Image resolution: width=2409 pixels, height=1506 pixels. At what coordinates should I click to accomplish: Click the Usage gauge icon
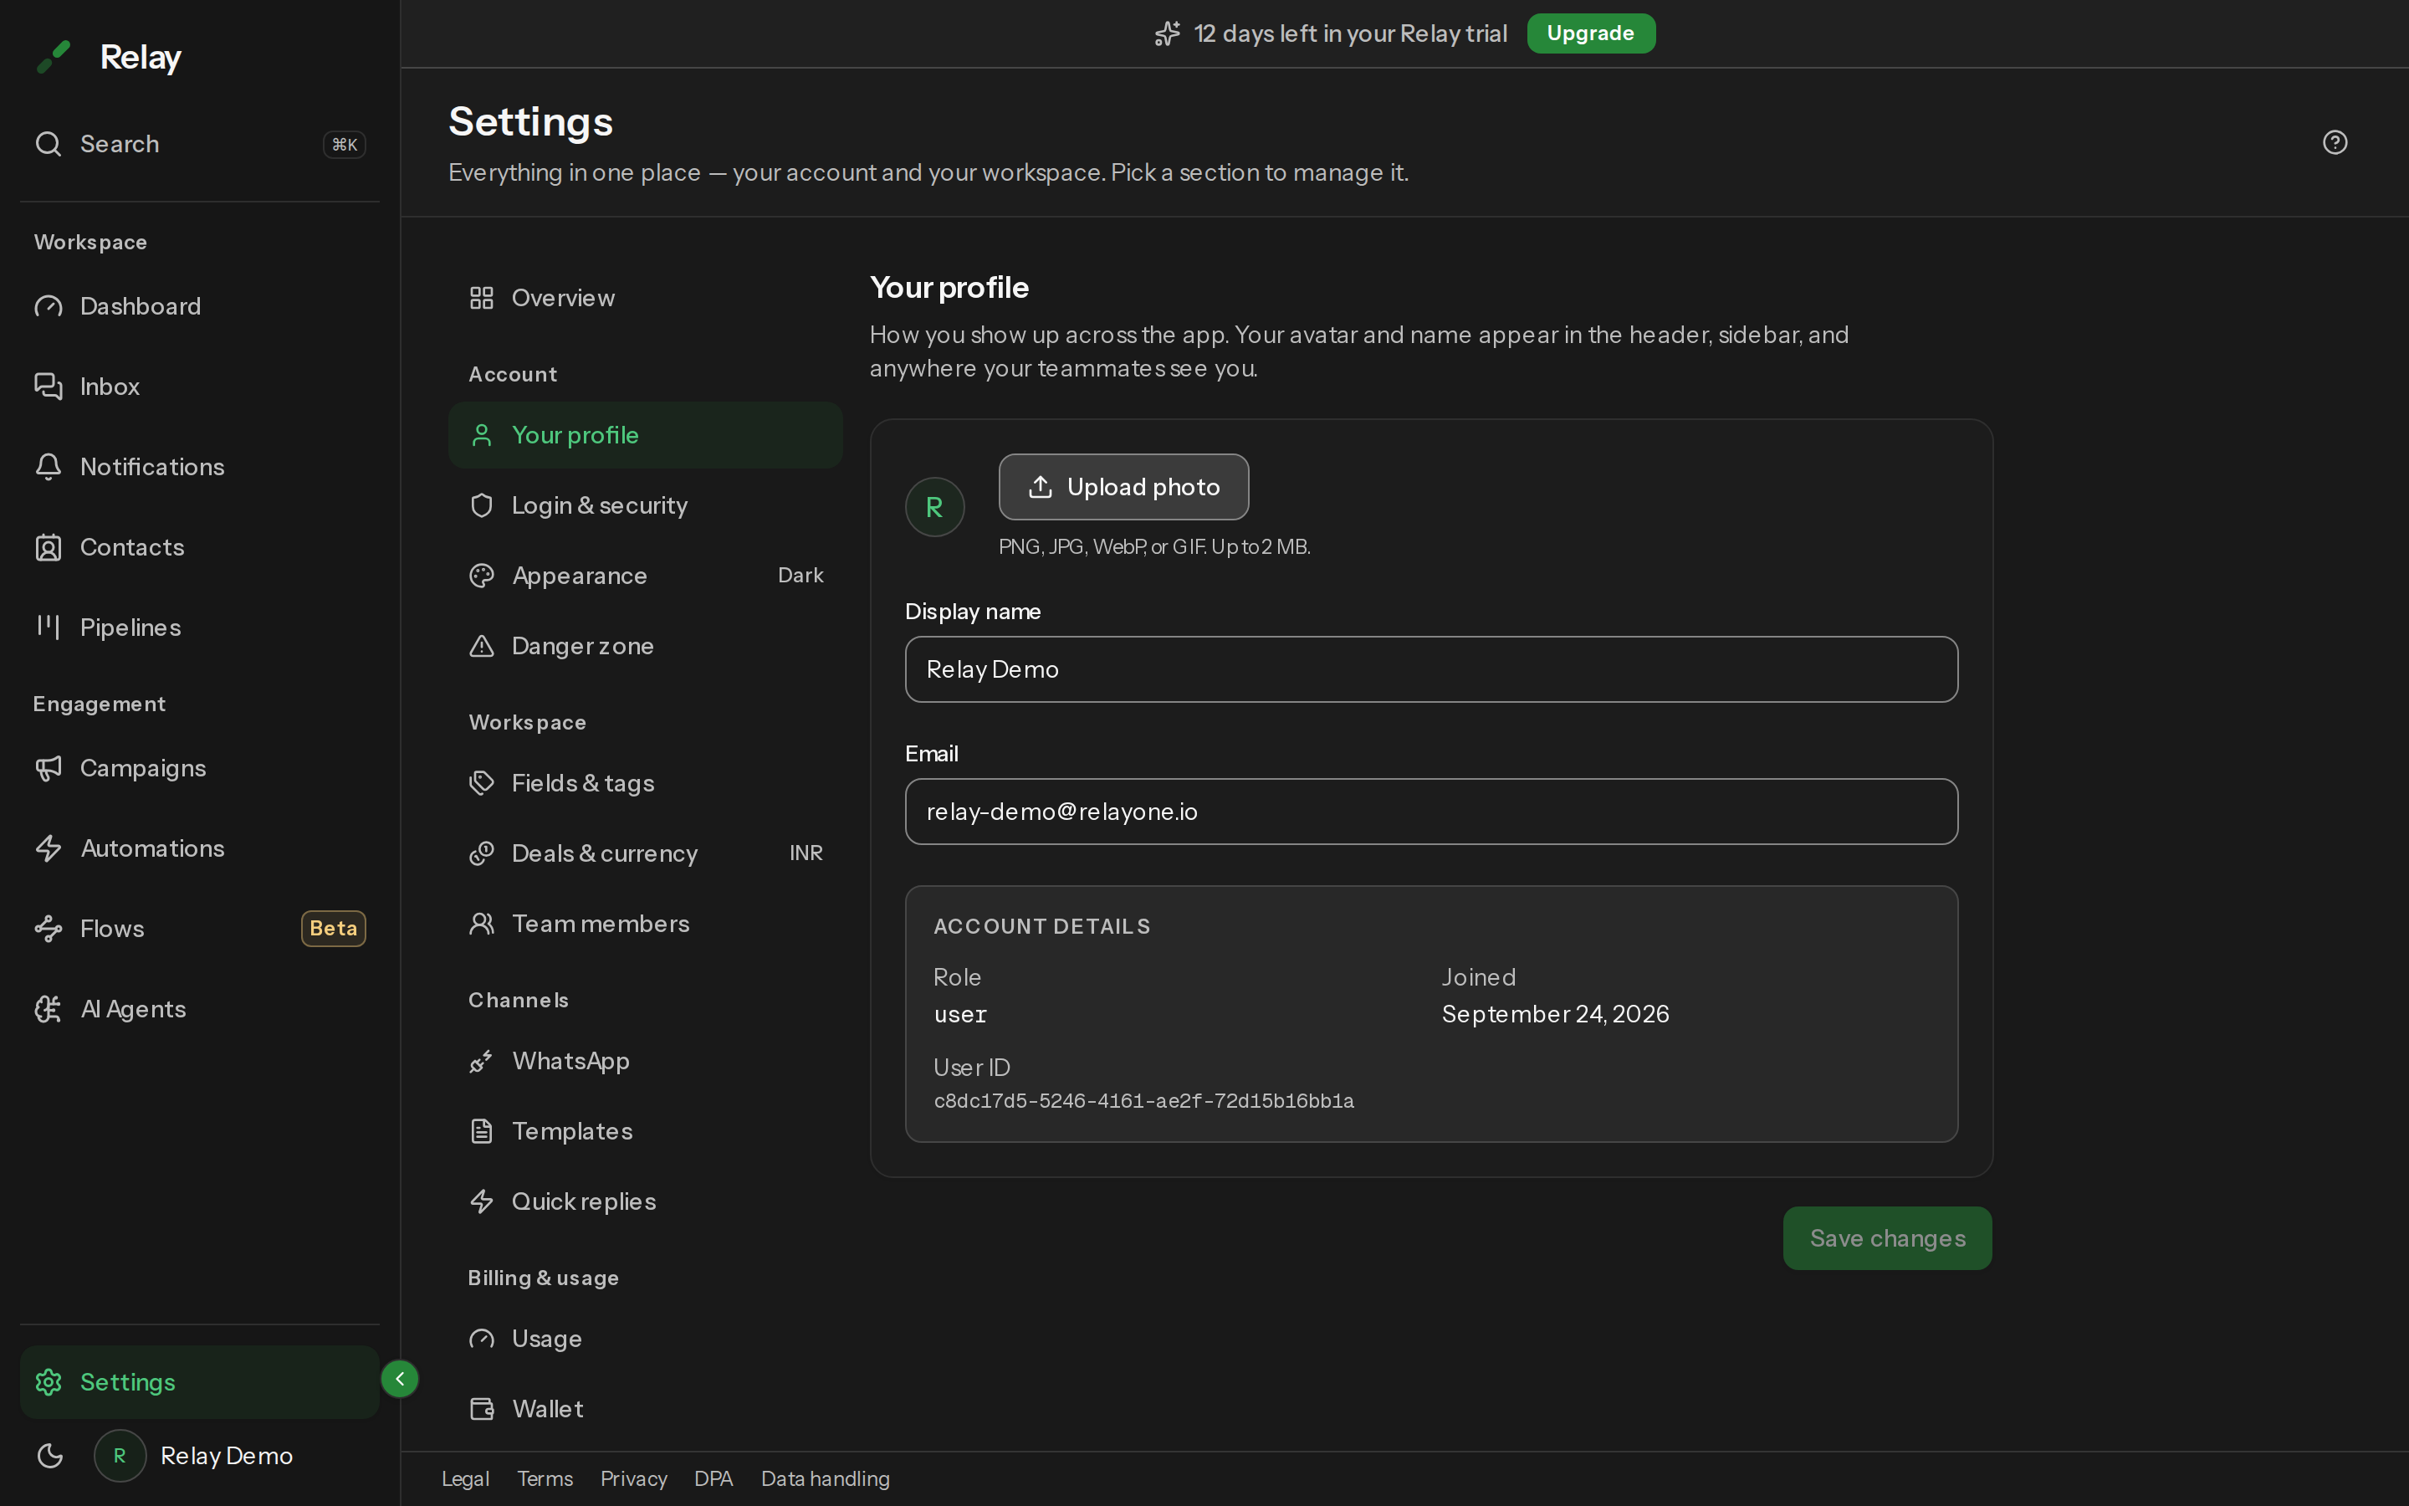coord(482,1339)
